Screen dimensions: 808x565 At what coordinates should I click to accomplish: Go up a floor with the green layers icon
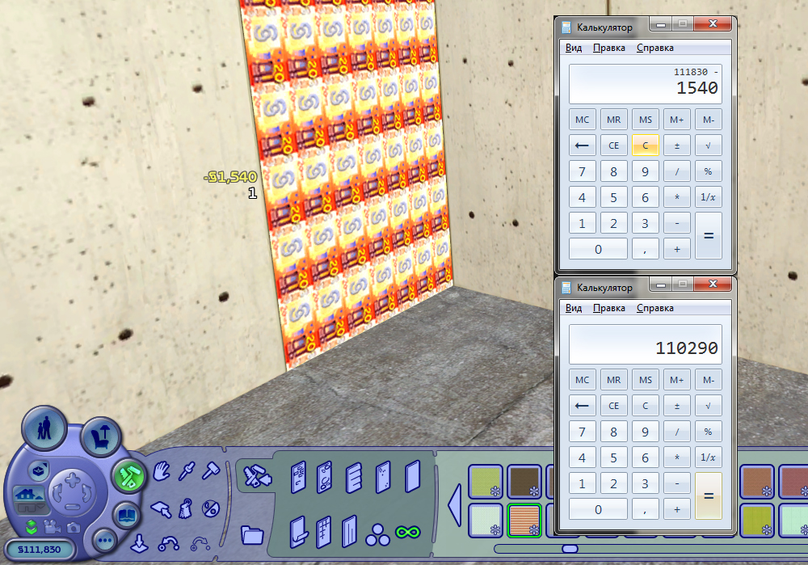[32, 526]
